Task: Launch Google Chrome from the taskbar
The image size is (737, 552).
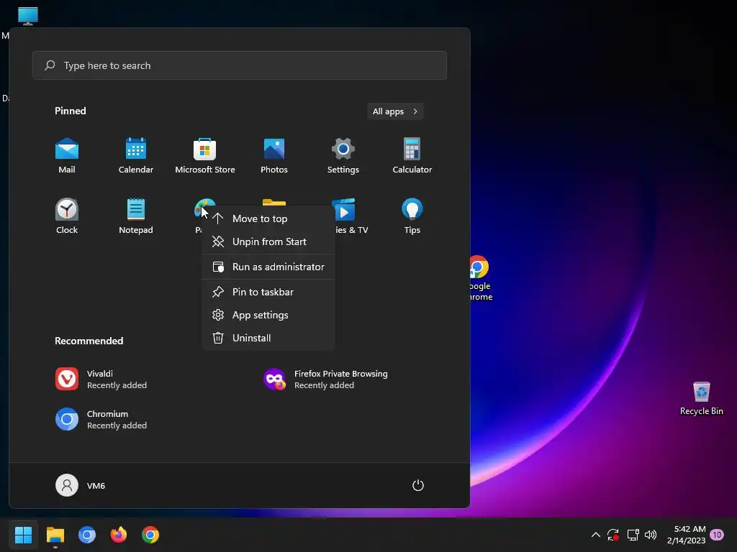Action: [x=150, y=535]
